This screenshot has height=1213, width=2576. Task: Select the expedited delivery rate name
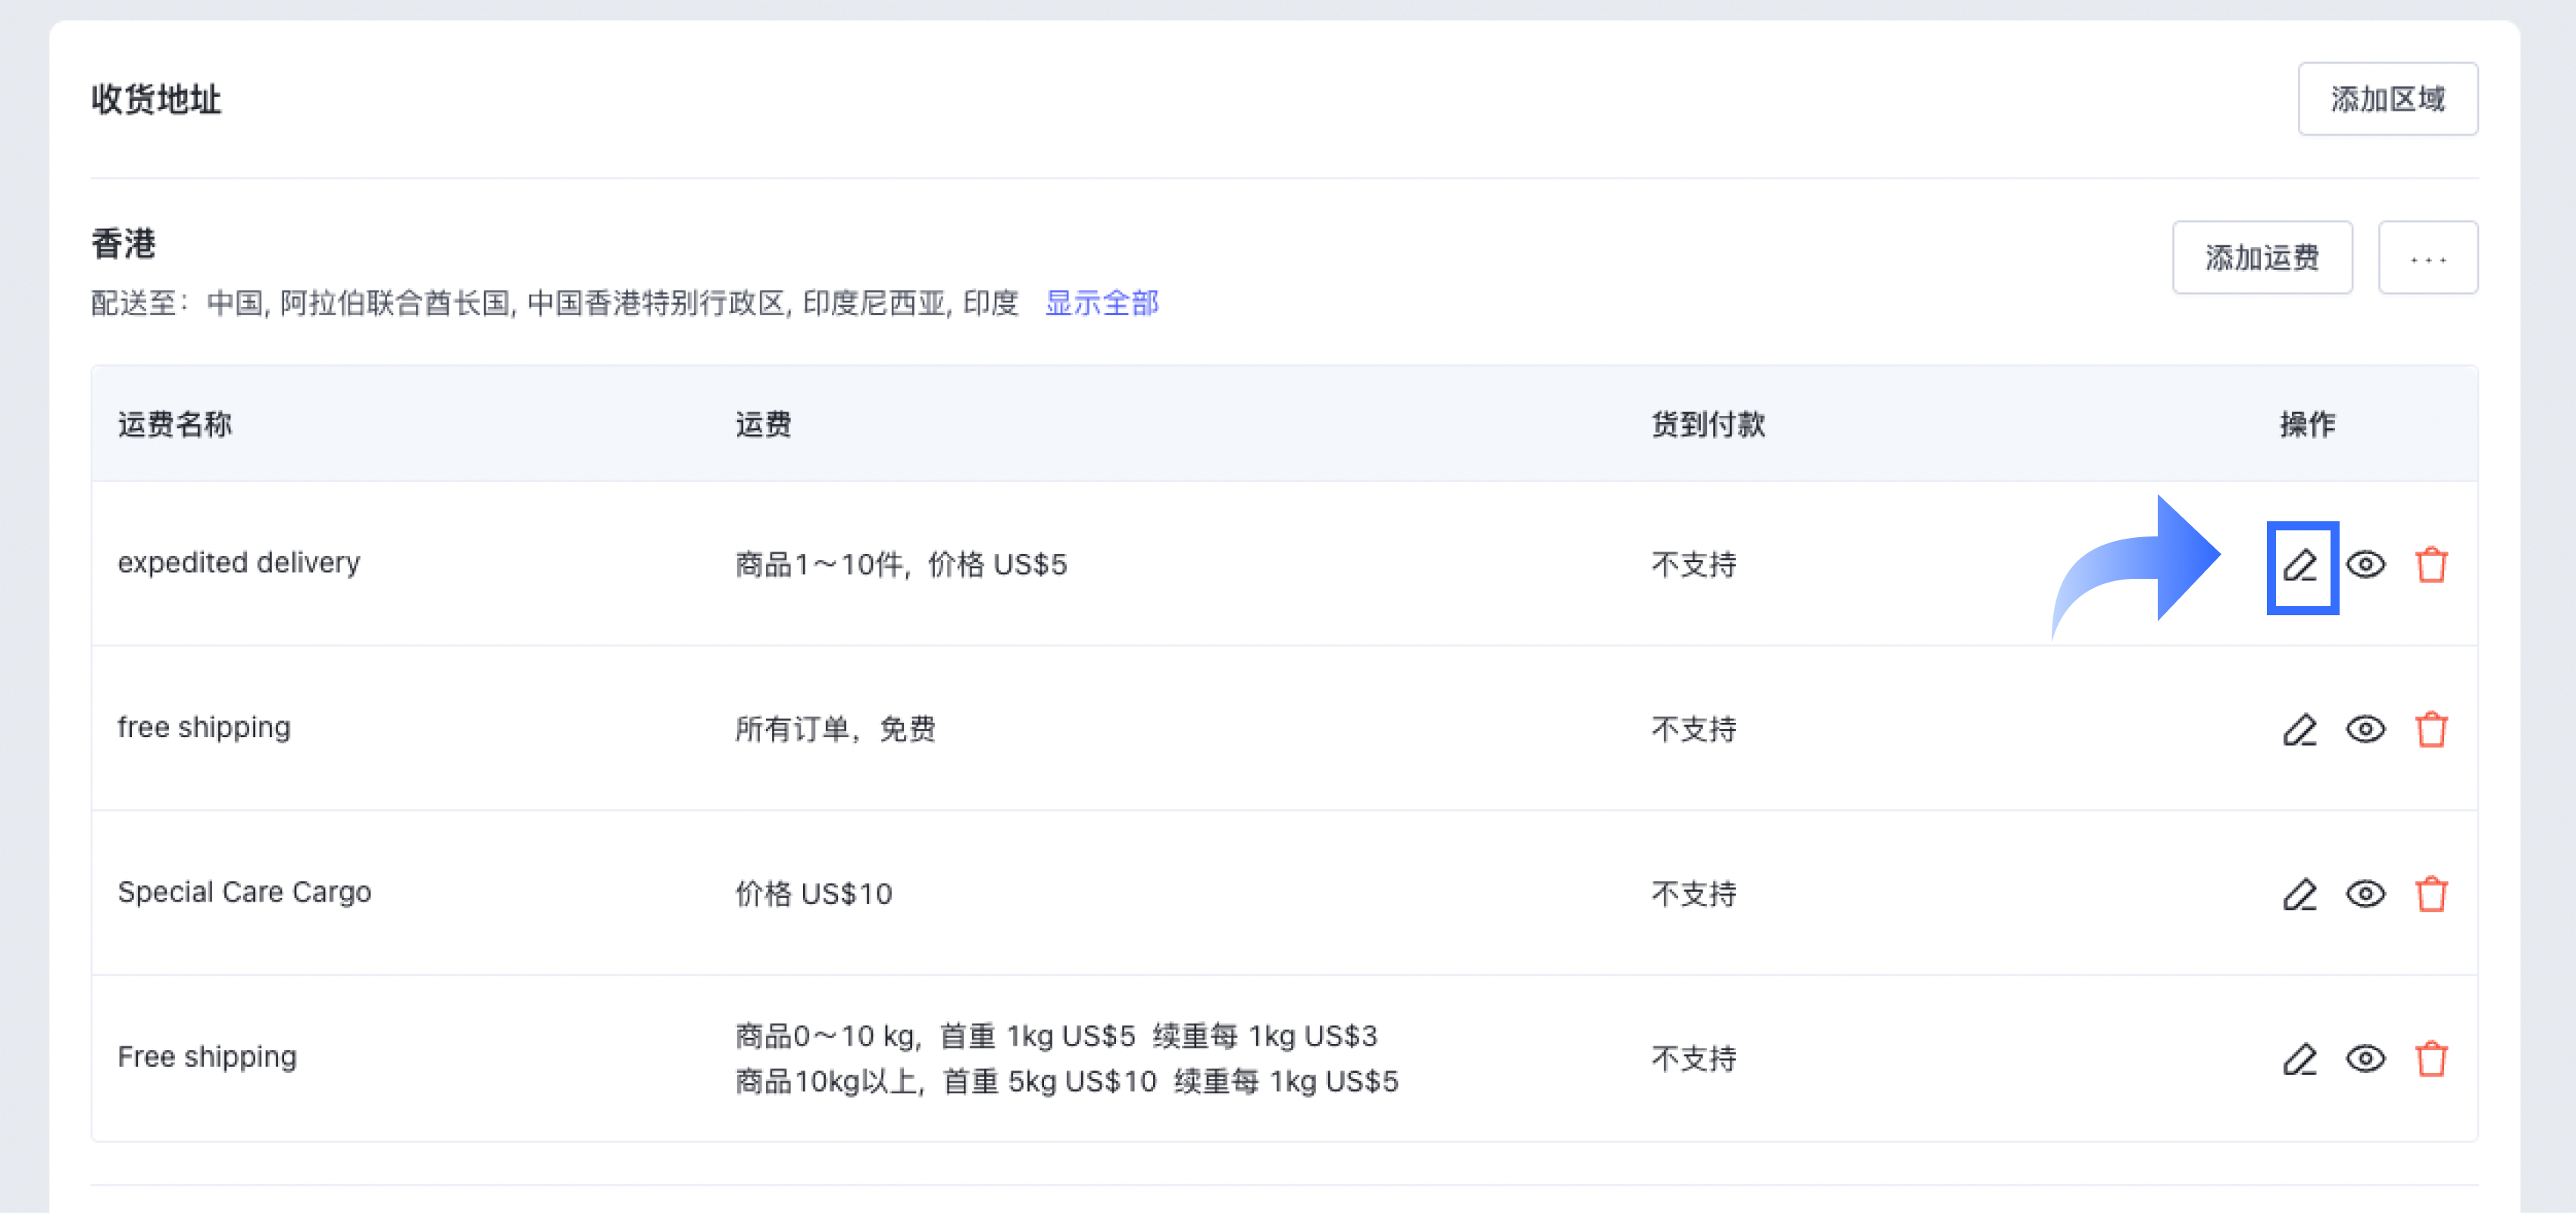tap(238, 563)
